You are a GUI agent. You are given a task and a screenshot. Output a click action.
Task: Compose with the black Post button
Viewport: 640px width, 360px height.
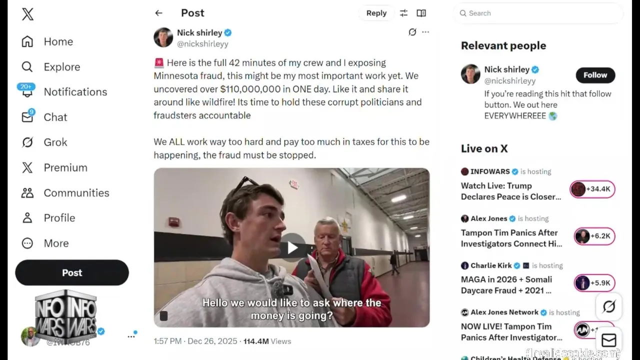tap(72, 272)
